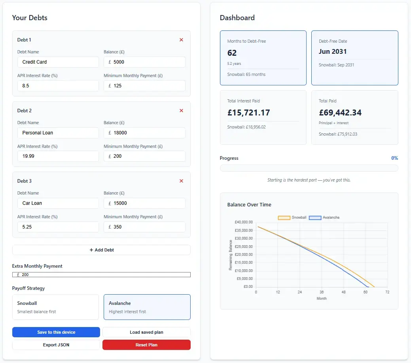This screenshot has width=411, height=363.
Task: Add a new debt entry
Action: coord(101,250)
